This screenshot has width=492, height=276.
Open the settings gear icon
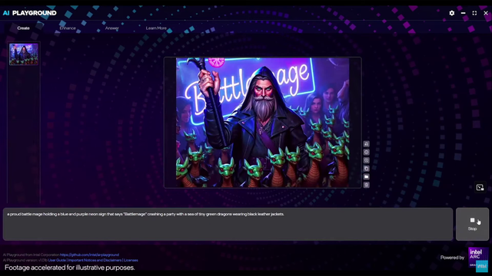[x=451, y=13]
